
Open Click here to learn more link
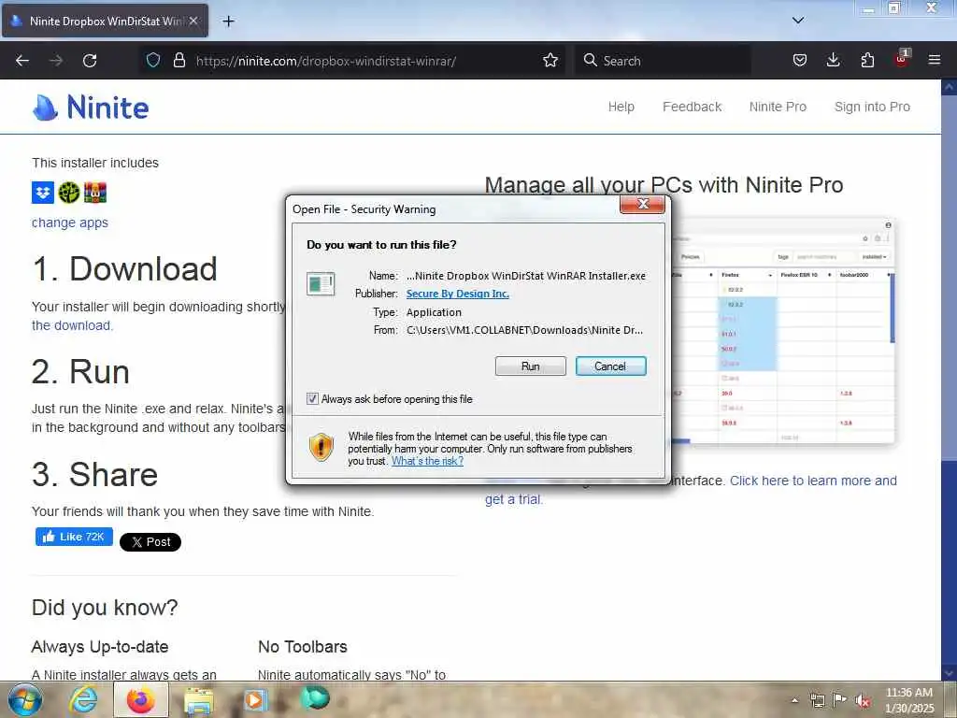click(813, 481)
